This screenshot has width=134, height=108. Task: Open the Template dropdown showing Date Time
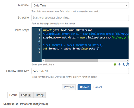(x=80, y=6)
